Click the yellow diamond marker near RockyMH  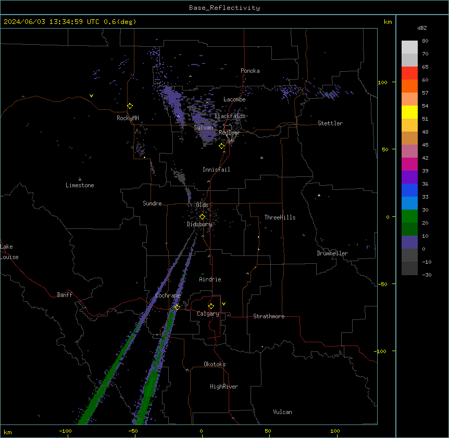coord(130,106)
